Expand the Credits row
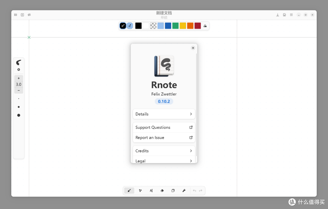 [x=164, y=151]
